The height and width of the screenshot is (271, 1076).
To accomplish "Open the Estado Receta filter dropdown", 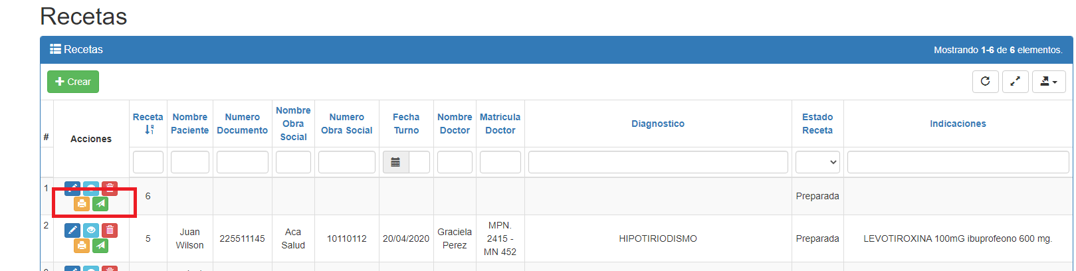I will tap(817, 162).
